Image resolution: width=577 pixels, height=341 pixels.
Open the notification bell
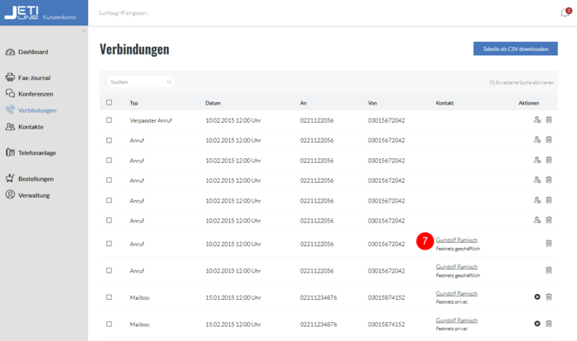pyautogui.click(x=565, y=13)
